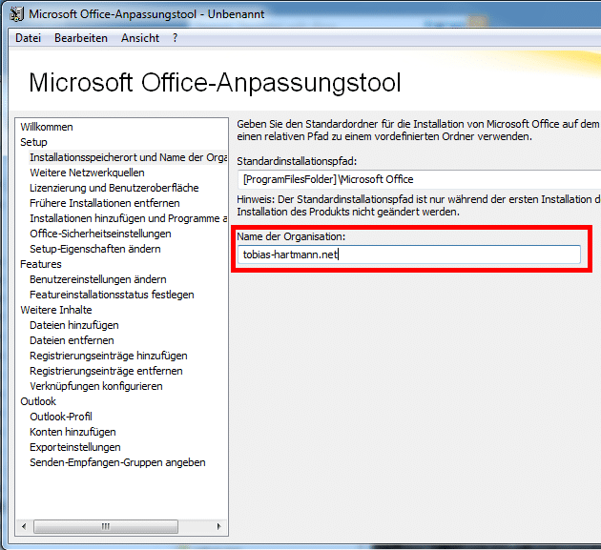Image resolution: width=601 pixels, height=550 pixels.
Task: Click the navigation pane scroll right arrow
Action: click(x=218, y=526)
